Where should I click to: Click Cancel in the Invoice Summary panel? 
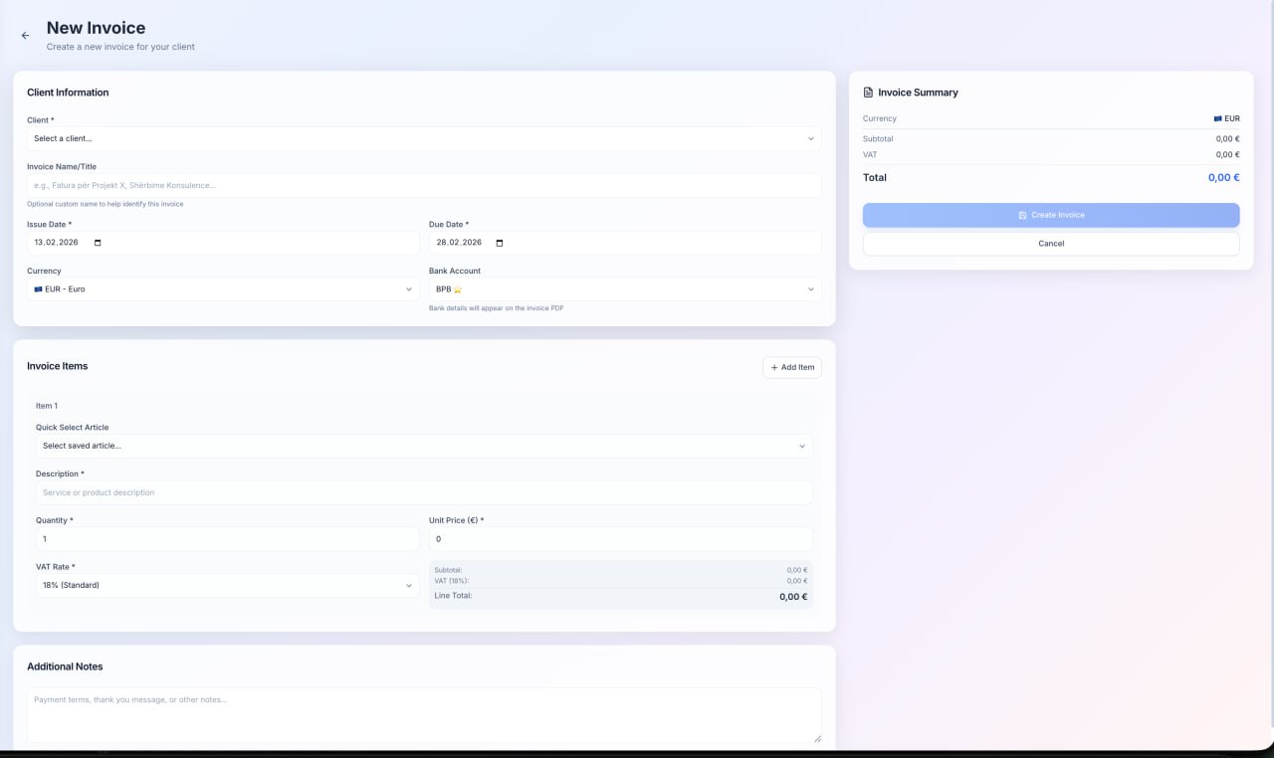click(x=1050, y=243)
